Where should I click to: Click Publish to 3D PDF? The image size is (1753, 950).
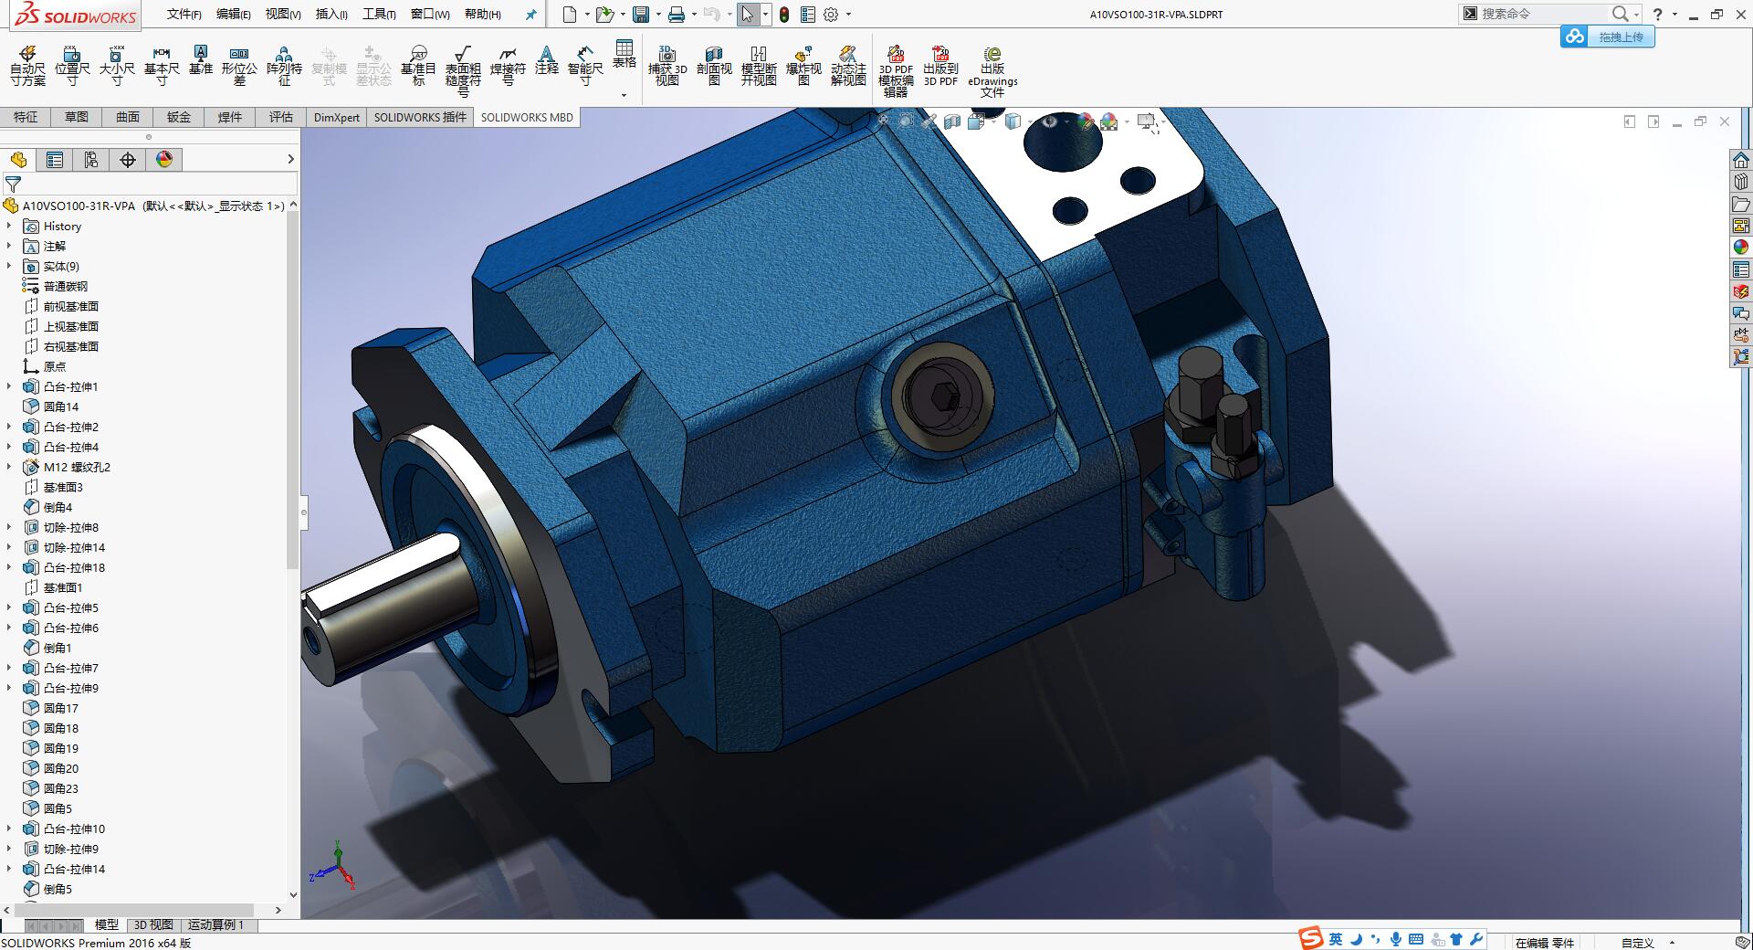(x=940, y=67)
